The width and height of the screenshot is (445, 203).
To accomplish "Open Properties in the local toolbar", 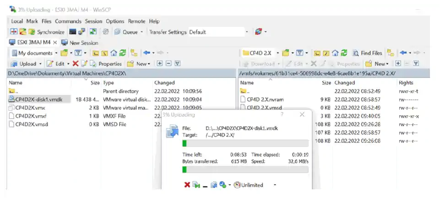I will (x=106, y=64).
